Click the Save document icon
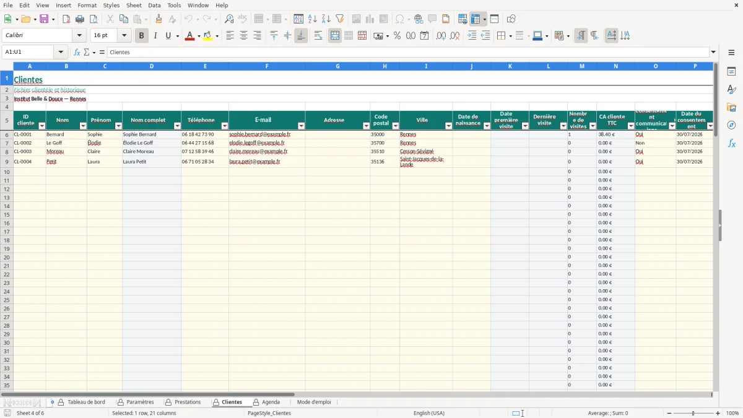 [44, 19]
